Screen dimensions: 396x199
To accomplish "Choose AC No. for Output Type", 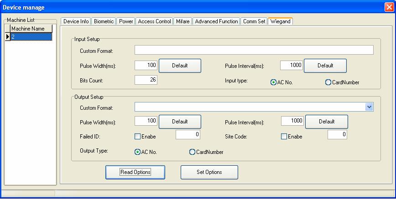I will [137, 152].
